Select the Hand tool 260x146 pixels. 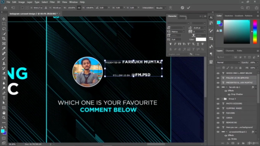click(x=4, y=113)
